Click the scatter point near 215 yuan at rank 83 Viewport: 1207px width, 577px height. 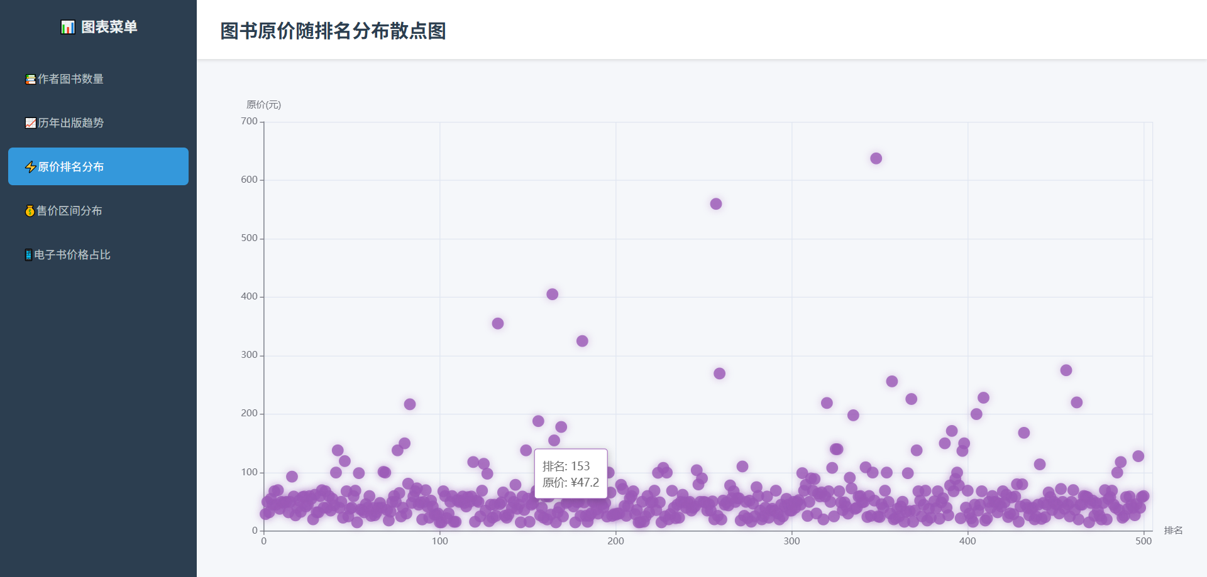(x=409, y=404)
